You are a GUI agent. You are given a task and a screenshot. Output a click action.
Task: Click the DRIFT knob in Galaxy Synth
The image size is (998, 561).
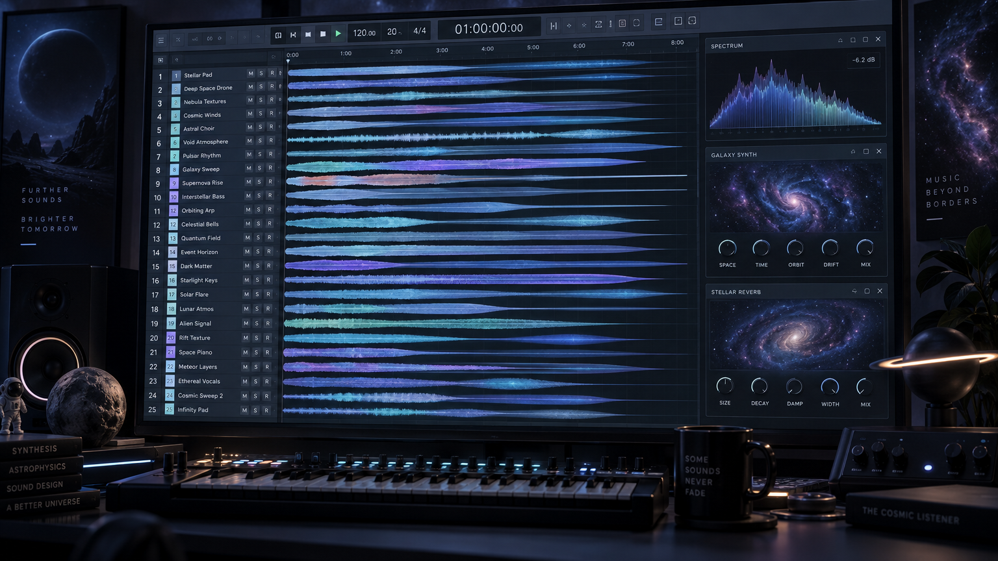pos(830,247)
